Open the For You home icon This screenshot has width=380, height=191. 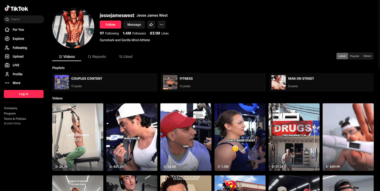click(x=7, y=30)
